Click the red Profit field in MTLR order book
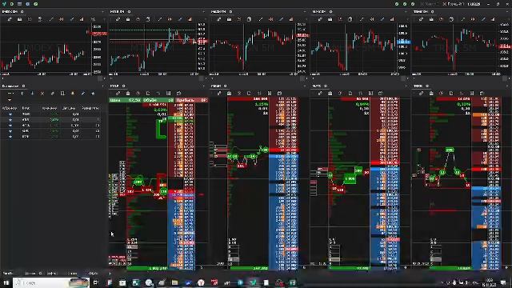512x288 pixels. 192,100
